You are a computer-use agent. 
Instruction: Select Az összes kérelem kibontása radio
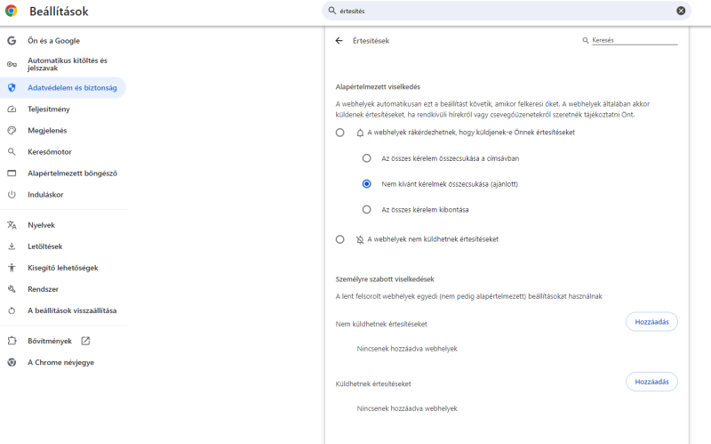(366, 209)
